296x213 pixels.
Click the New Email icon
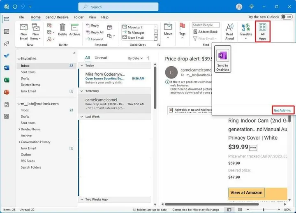click(x=23, y=30)
